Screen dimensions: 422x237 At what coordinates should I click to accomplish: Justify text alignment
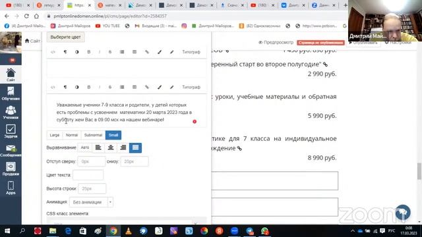(135, 147)
